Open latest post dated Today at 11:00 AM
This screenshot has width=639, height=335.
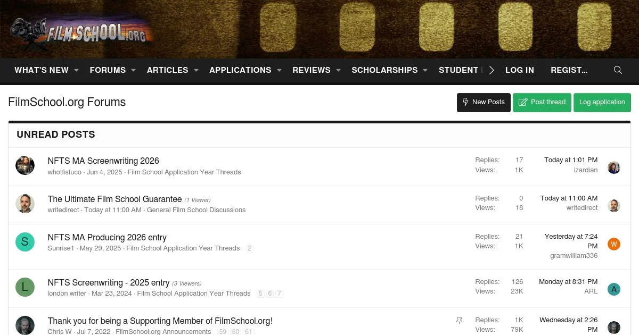(569, 198)
